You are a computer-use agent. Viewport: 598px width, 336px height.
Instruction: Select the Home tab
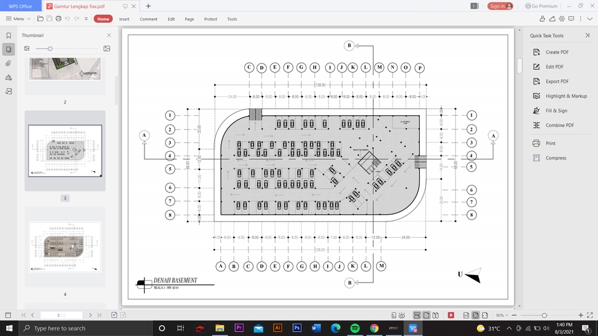(x=103, y=19)
